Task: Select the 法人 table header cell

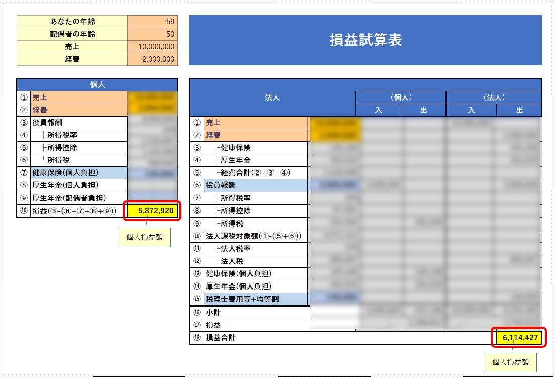Action: pos(272,98)
